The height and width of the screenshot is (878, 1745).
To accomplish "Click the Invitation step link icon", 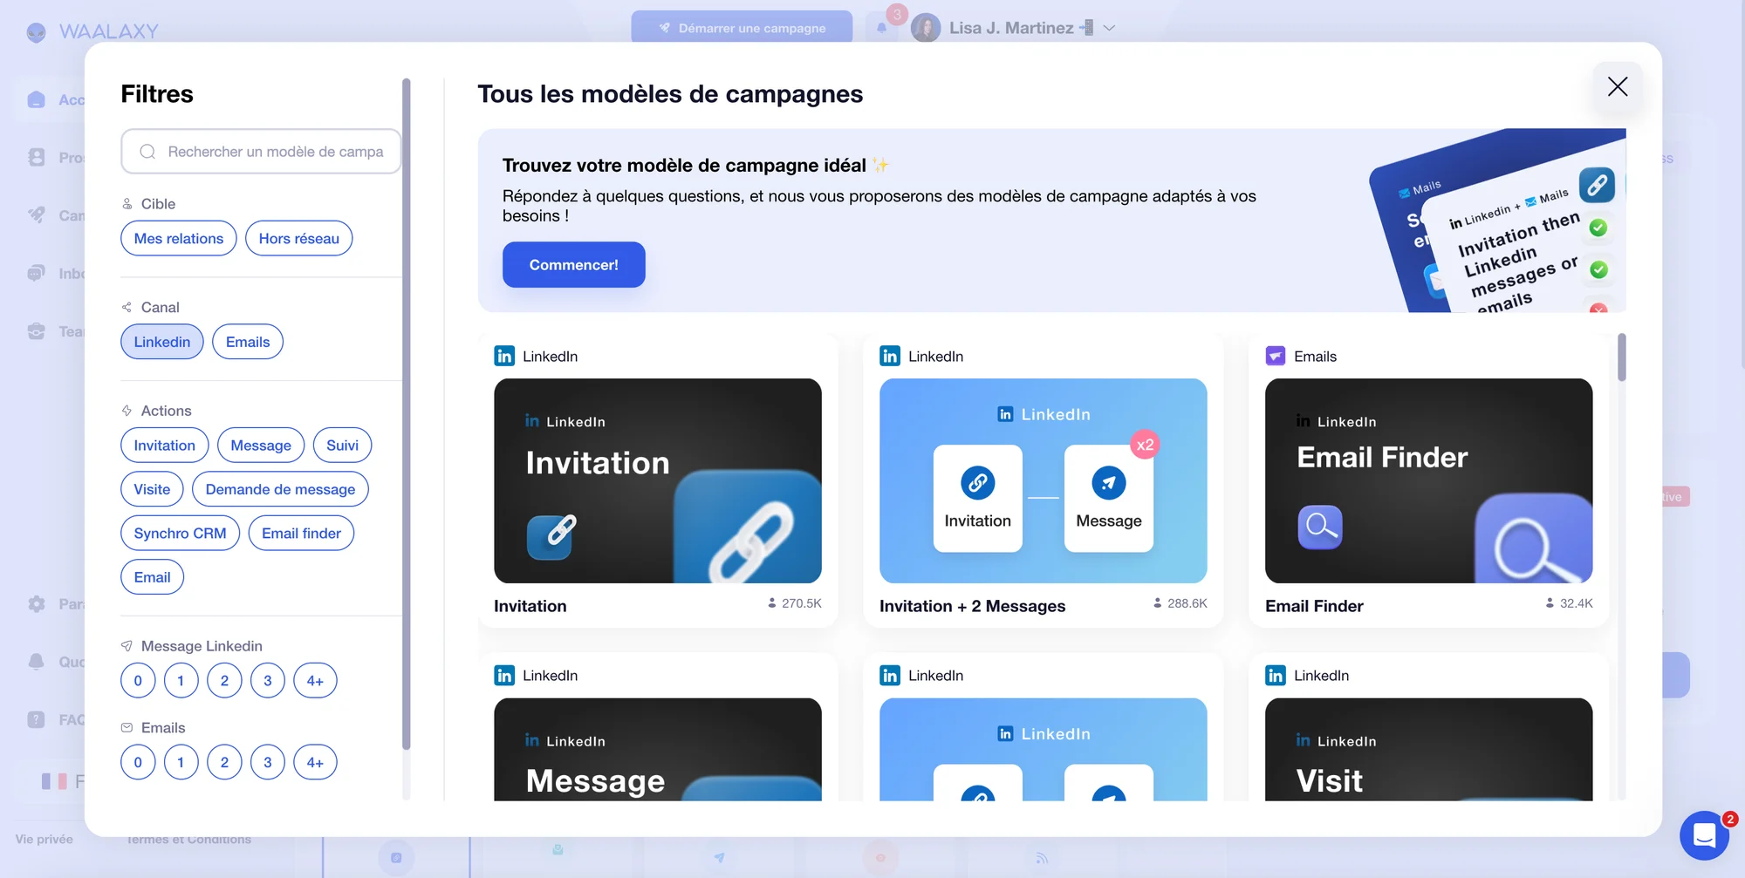I will click(977, 482).
